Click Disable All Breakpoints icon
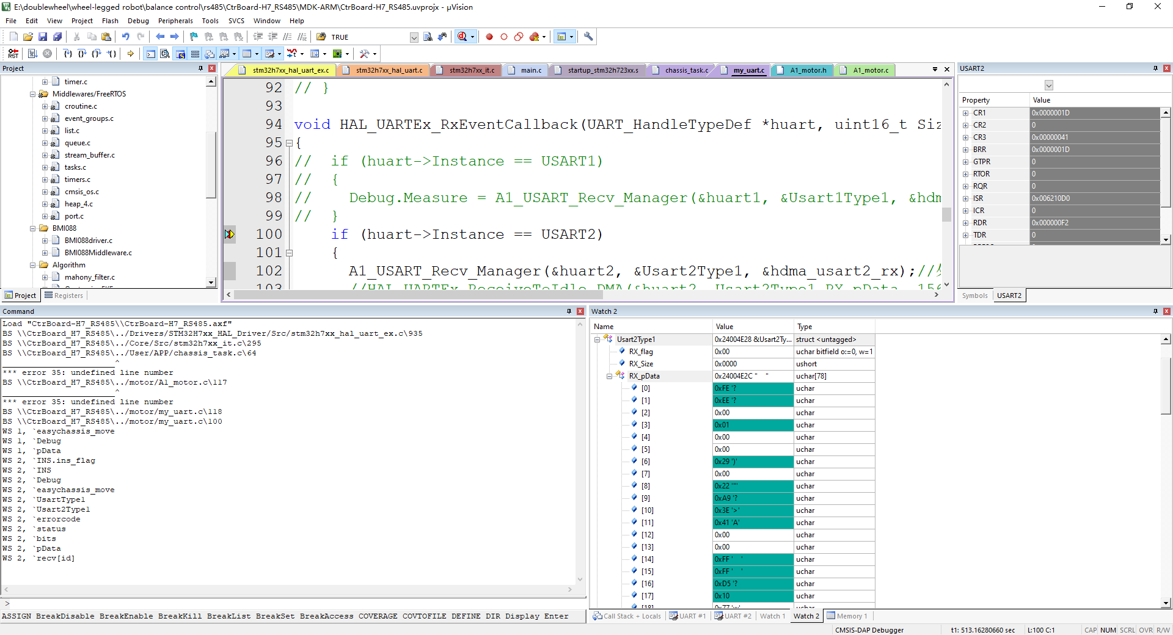The height and width of the screenshot is (635, 1173). (x=519, y=37)
